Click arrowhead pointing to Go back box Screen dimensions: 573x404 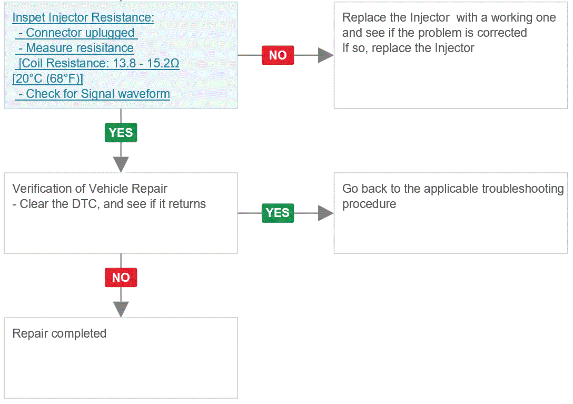coord(325,213)
